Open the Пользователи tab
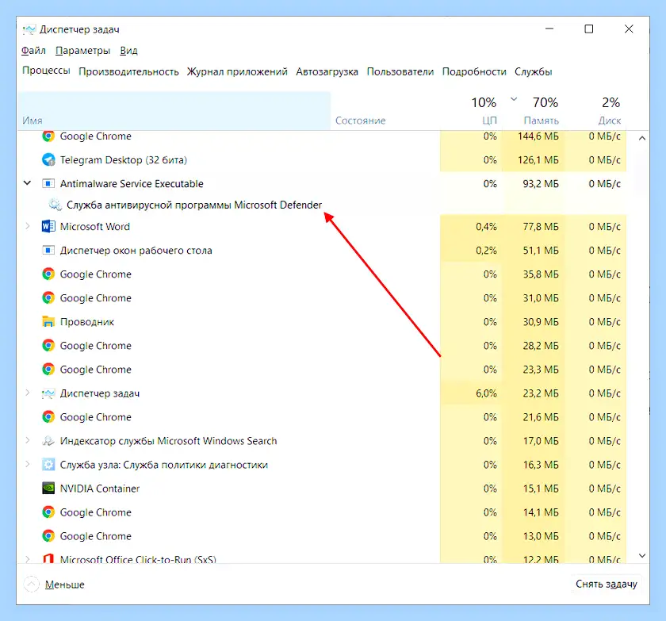This screenshot has width=666, height=621. (400, 72)
